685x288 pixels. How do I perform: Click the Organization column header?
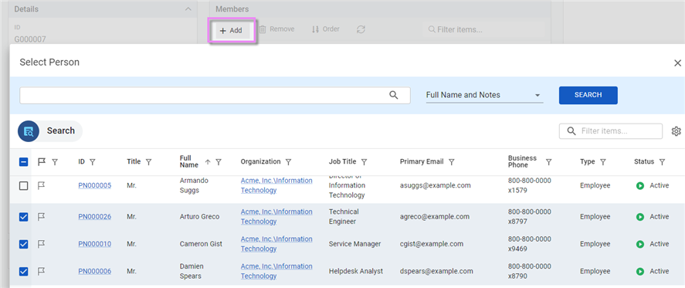pyautogui.click(x=260, y=161)
